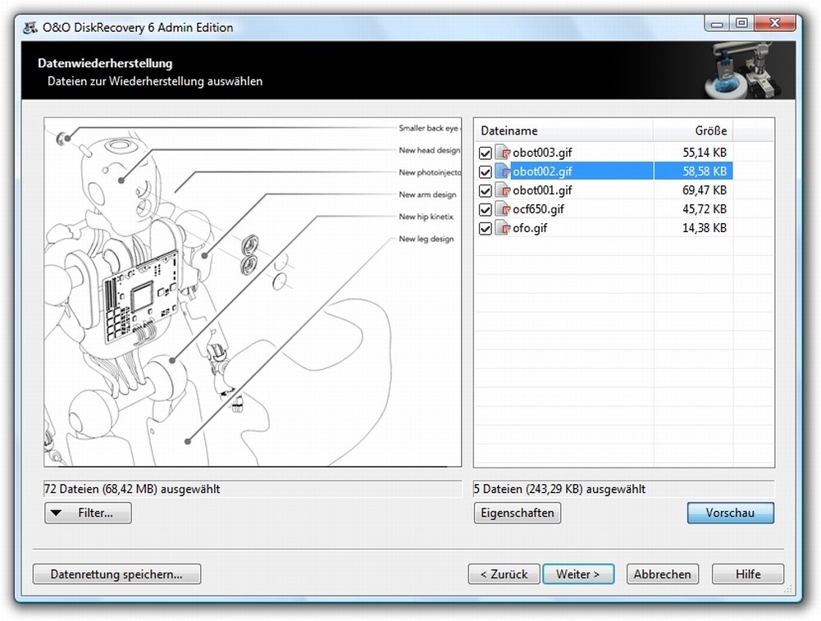
Task: Open the Filter... dropdown button
Action: pyautogui.click(x=88, y=513)
